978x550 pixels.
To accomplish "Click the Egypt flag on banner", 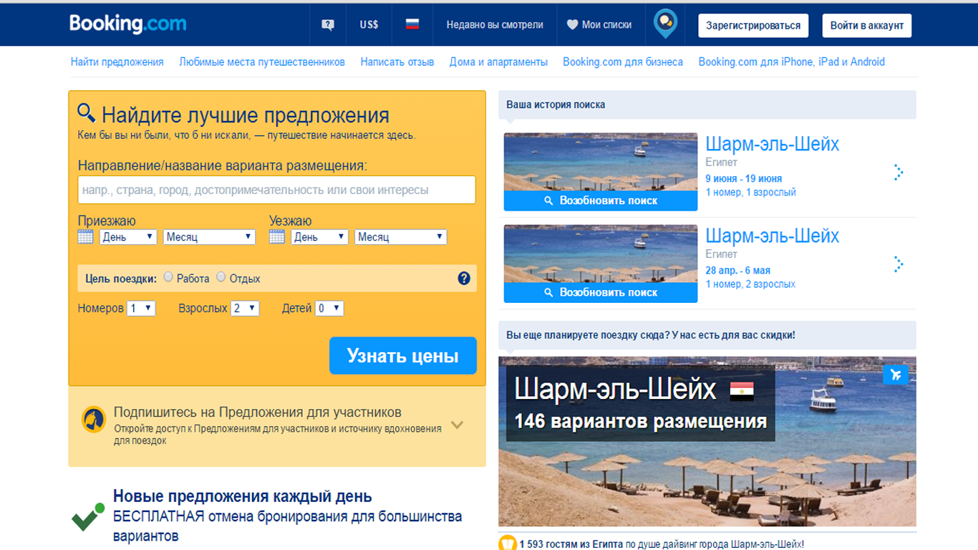I will pos(742,390).
